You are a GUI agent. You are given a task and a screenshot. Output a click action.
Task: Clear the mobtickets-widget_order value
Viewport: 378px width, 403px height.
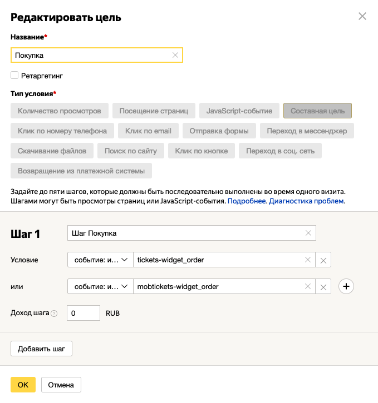pos(308,286)
